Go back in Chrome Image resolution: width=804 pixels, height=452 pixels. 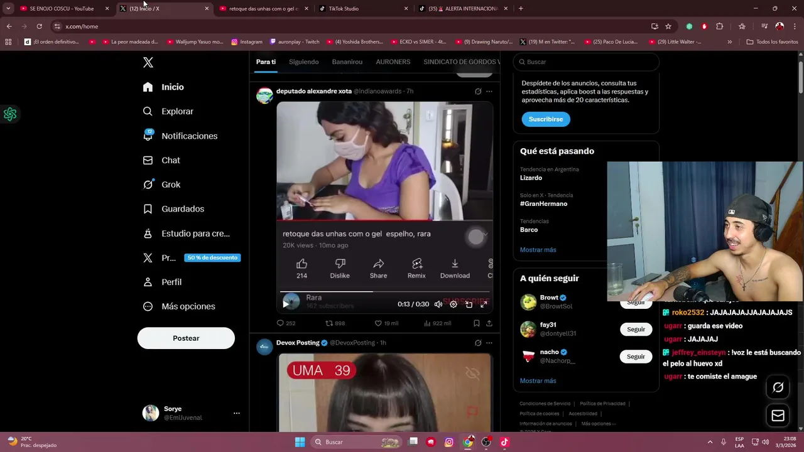click(x=9, y=26)
